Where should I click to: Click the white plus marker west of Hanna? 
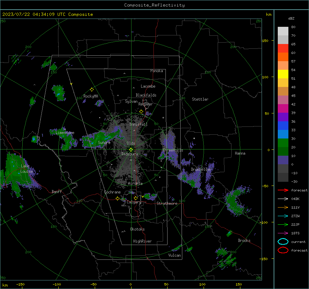(x=194, y=138)
